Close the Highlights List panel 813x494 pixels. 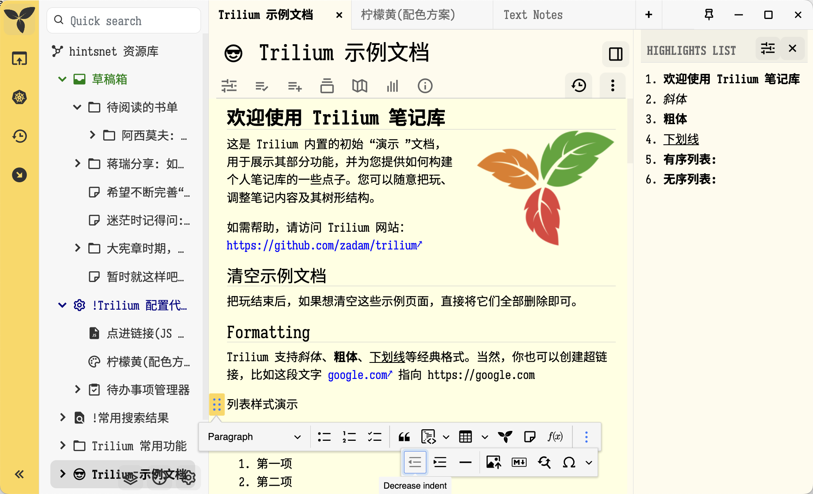click(x=792, y=49)
